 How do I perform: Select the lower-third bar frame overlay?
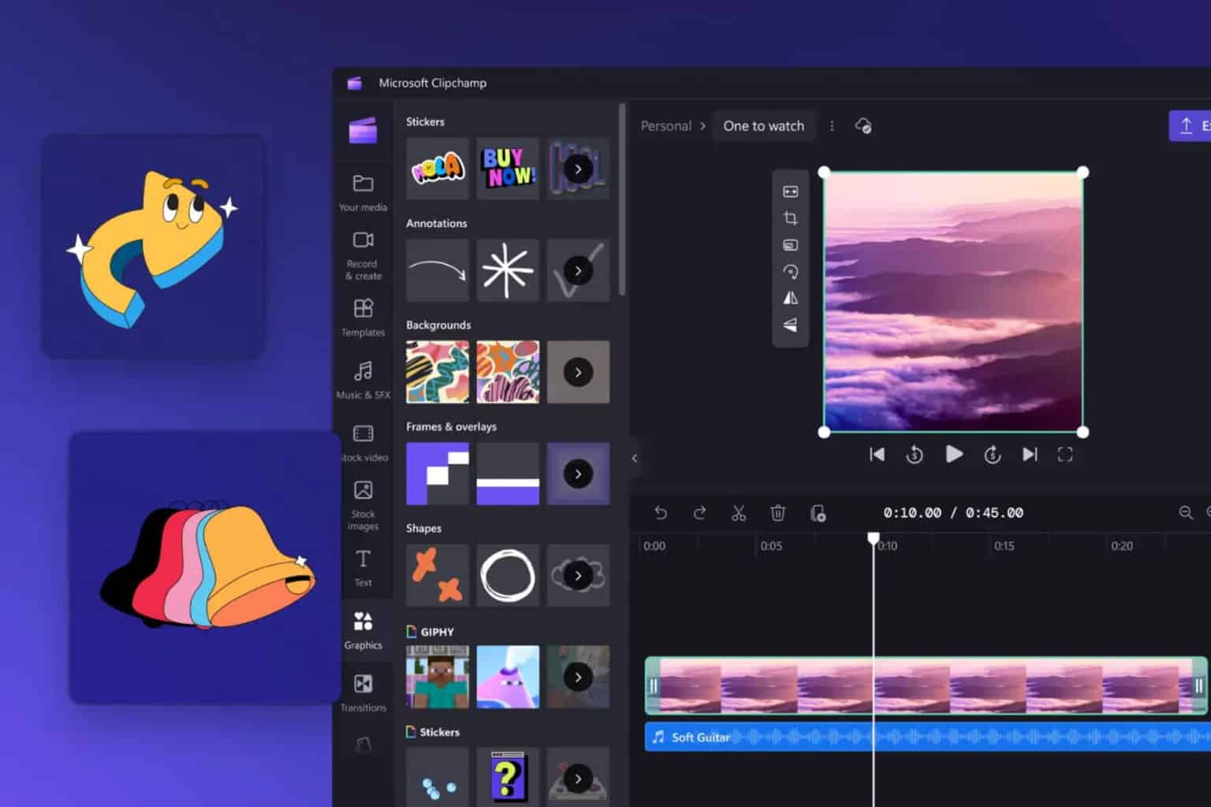tap(508, 474)
